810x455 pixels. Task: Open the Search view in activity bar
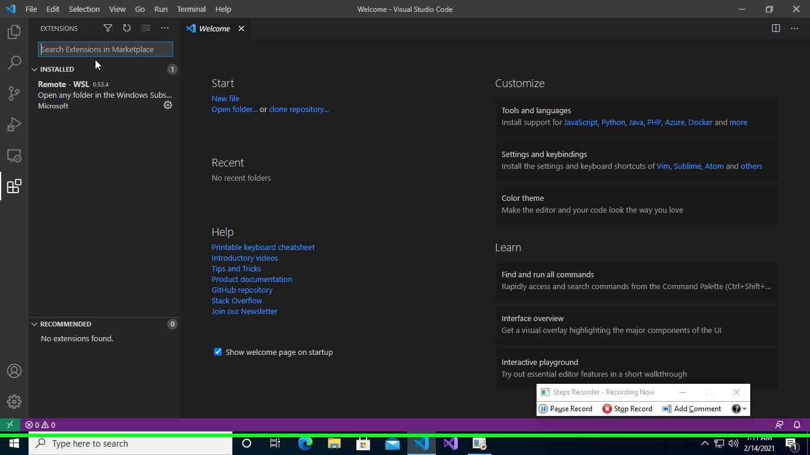coord(14,63)
